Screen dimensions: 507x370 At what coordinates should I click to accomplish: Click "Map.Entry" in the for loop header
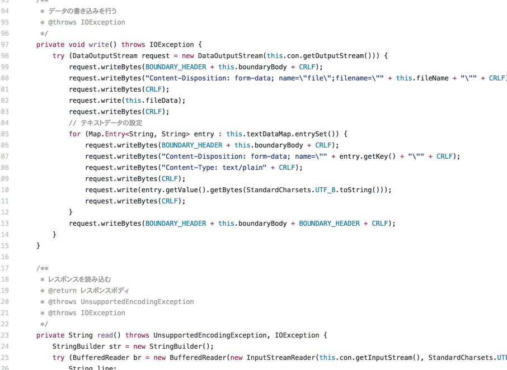tap(107, 134)
